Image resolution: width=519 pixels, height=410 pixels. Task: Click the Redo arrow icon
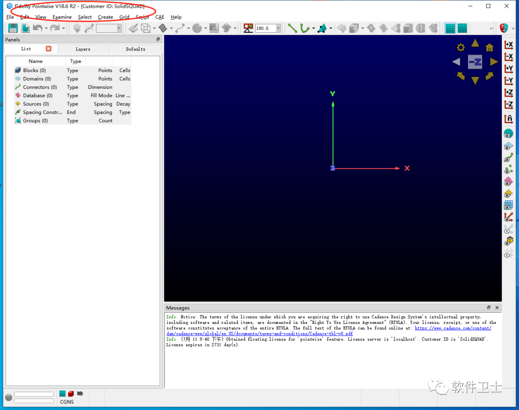(x=55, y=28)
